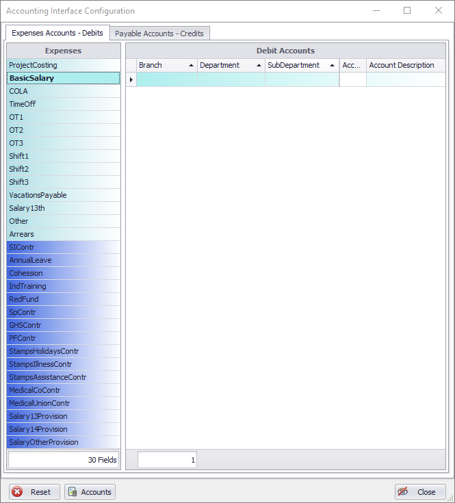Select Salary14Provision in the list

coord(64,429)
